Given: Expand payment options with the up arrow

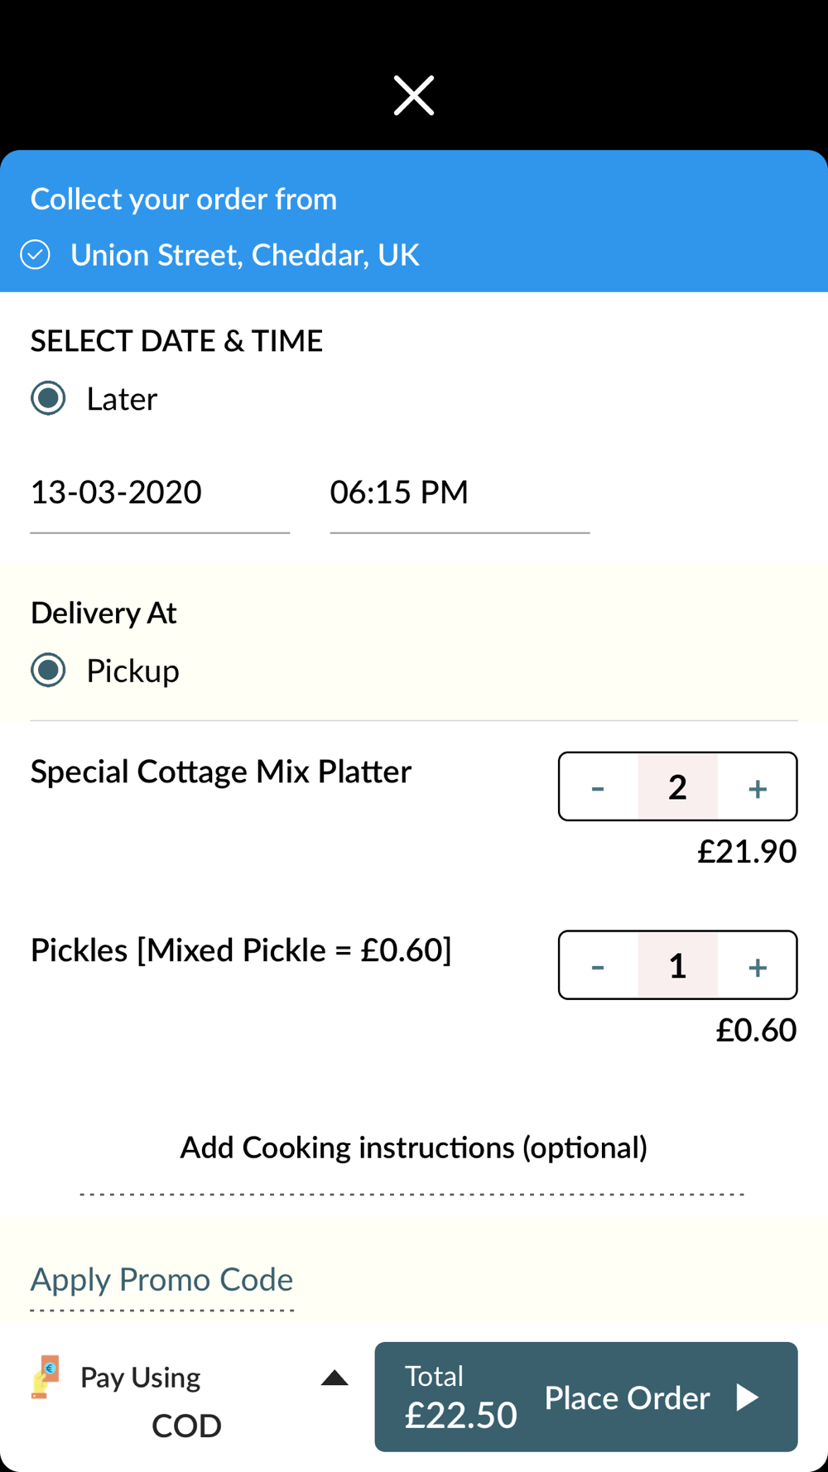Looking at the screenshot, I should point(335,1378).
